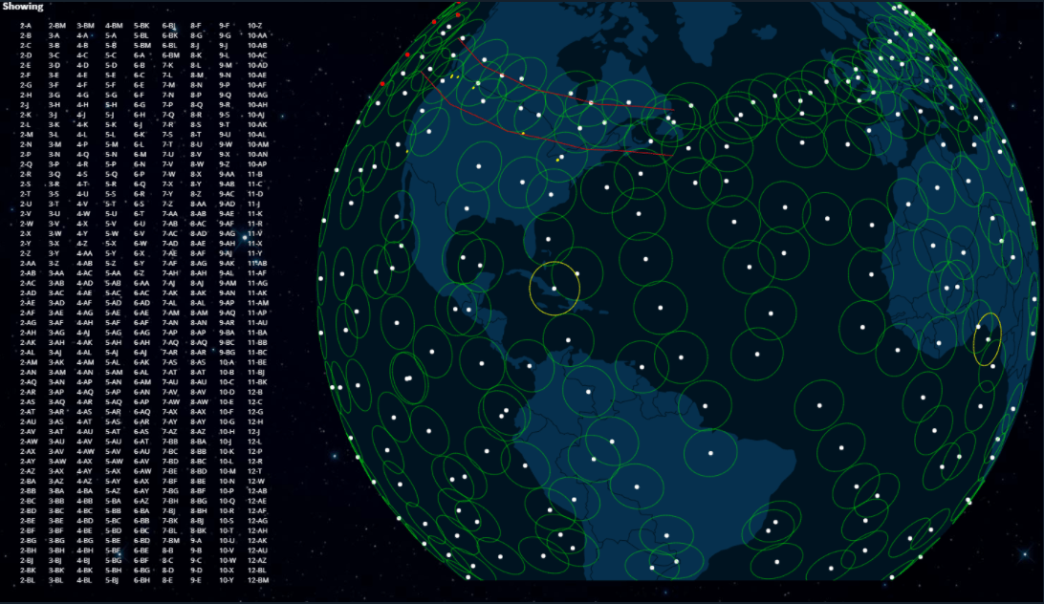Select satellite 2-A in the Showing list
The image size is (1044, 604).
tap(24, 26)
